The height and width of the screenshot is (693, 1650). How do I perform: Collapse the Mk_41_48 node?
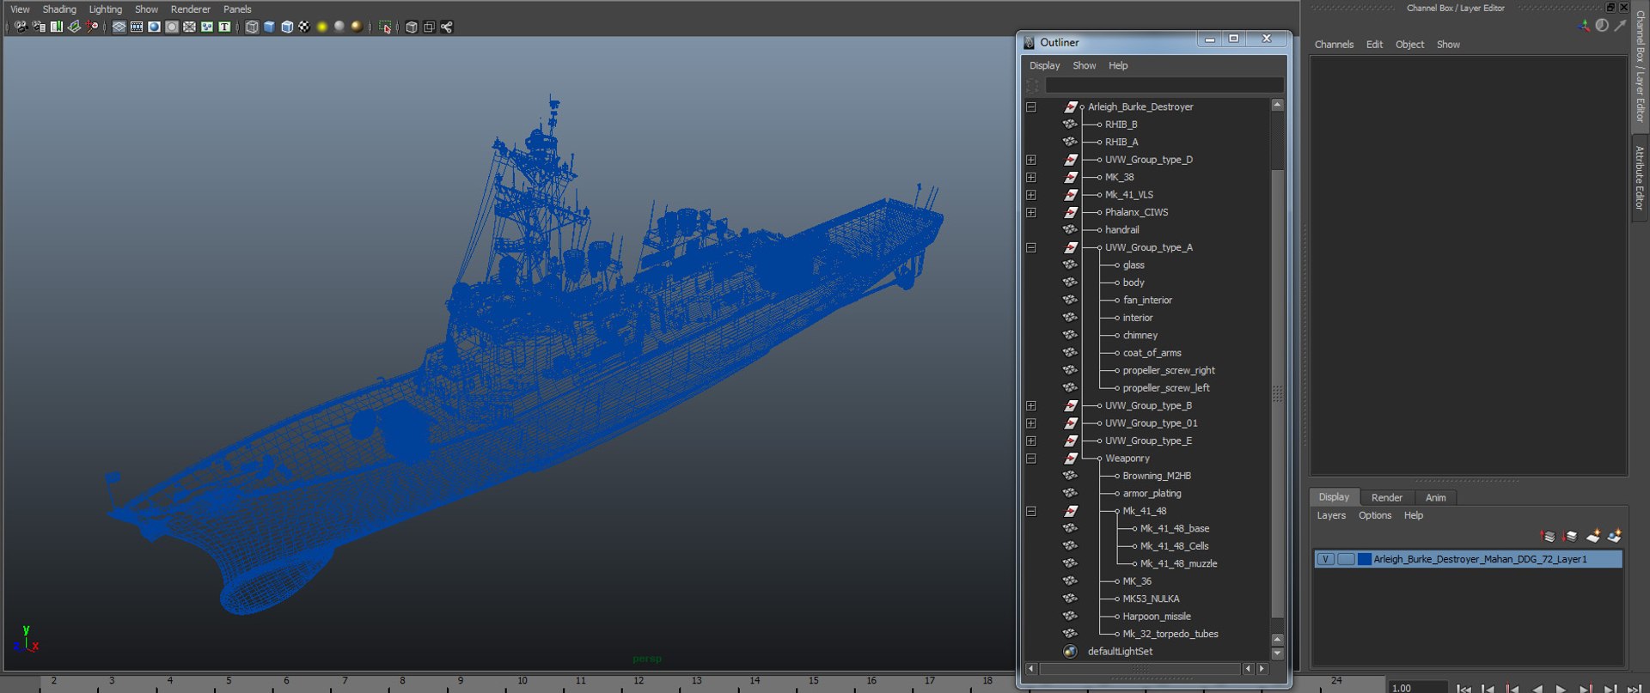coord(1031,511)
